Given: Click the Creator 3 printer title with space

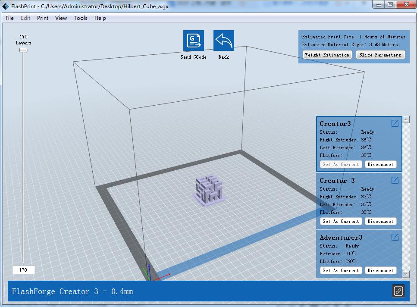Looking at the screenshot, I should [337, 181].
